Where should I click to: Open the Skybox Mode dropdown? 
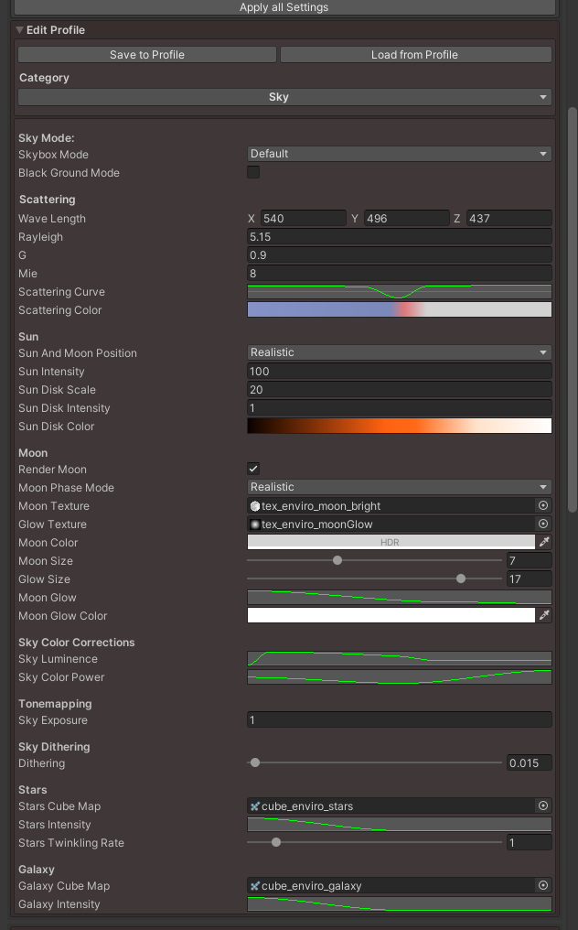(x=399, y=154)
